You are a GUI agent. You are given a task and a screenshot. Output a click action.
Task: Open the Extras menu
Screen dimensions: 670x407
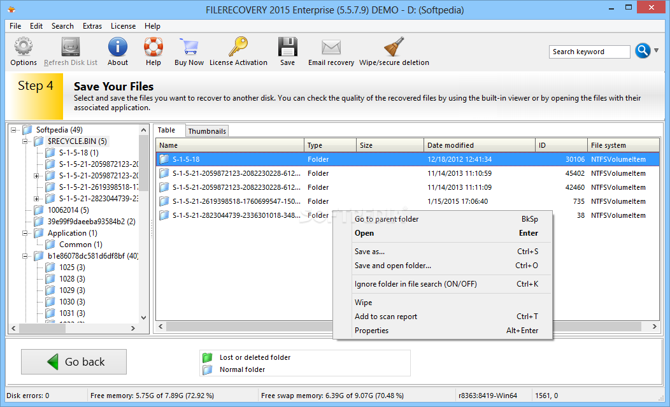(92, 26)
